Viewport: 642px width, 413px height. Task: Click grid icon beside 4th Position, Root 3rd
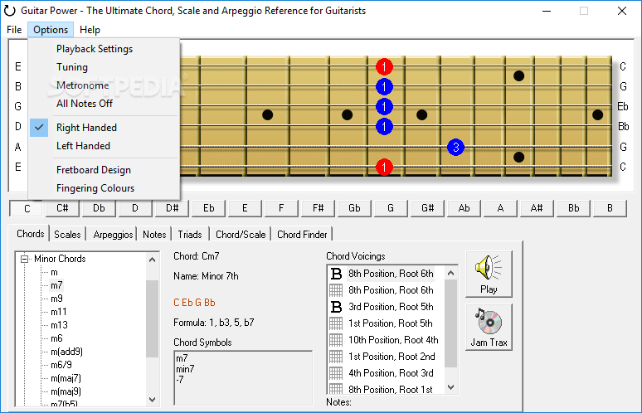(x=336, y=373)
